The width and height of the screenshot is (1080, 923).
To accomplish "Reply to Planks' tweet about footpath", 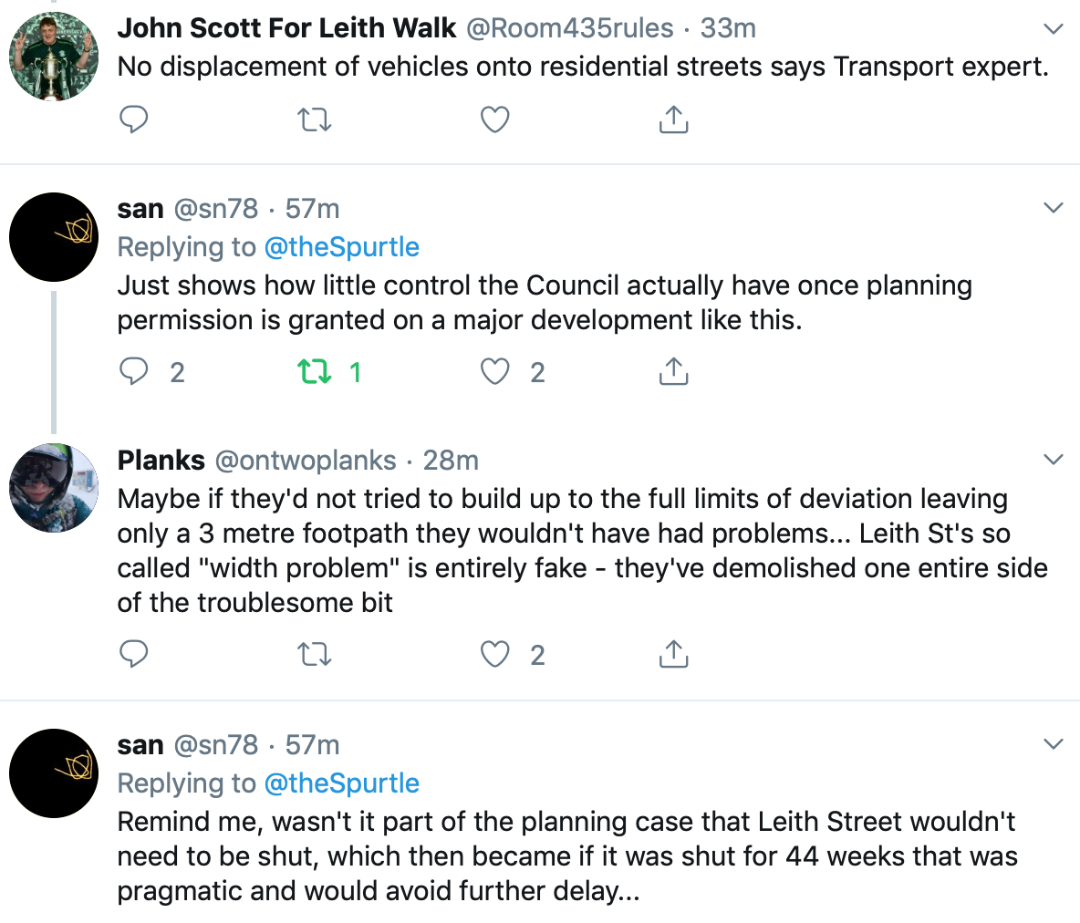I will click(133, 654).
